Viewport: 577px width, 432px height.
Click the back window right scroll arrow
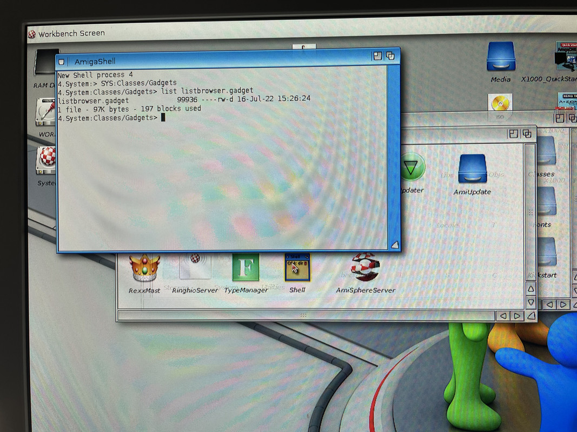[563, 305]
